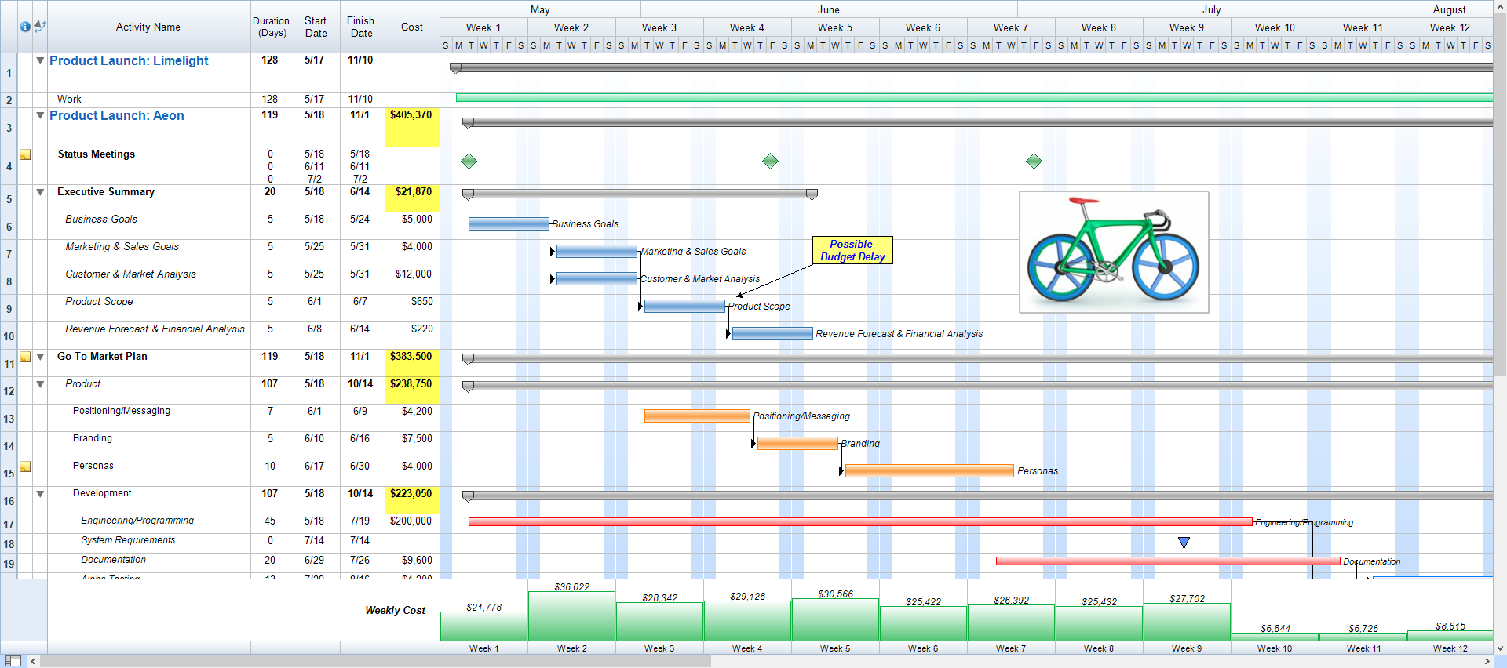The height and width of the screenshot is (668, 1507).
Task: Open the note icon on Go-To-Market Plan row
Action: (x=25, y=358)
